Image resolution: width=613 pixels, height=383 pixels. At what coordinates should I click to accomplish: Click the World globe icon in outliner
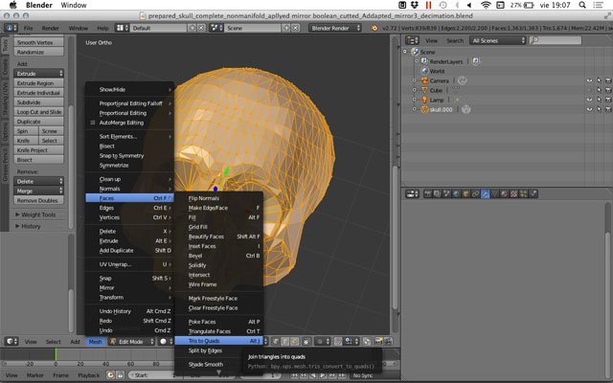point(424,71)
